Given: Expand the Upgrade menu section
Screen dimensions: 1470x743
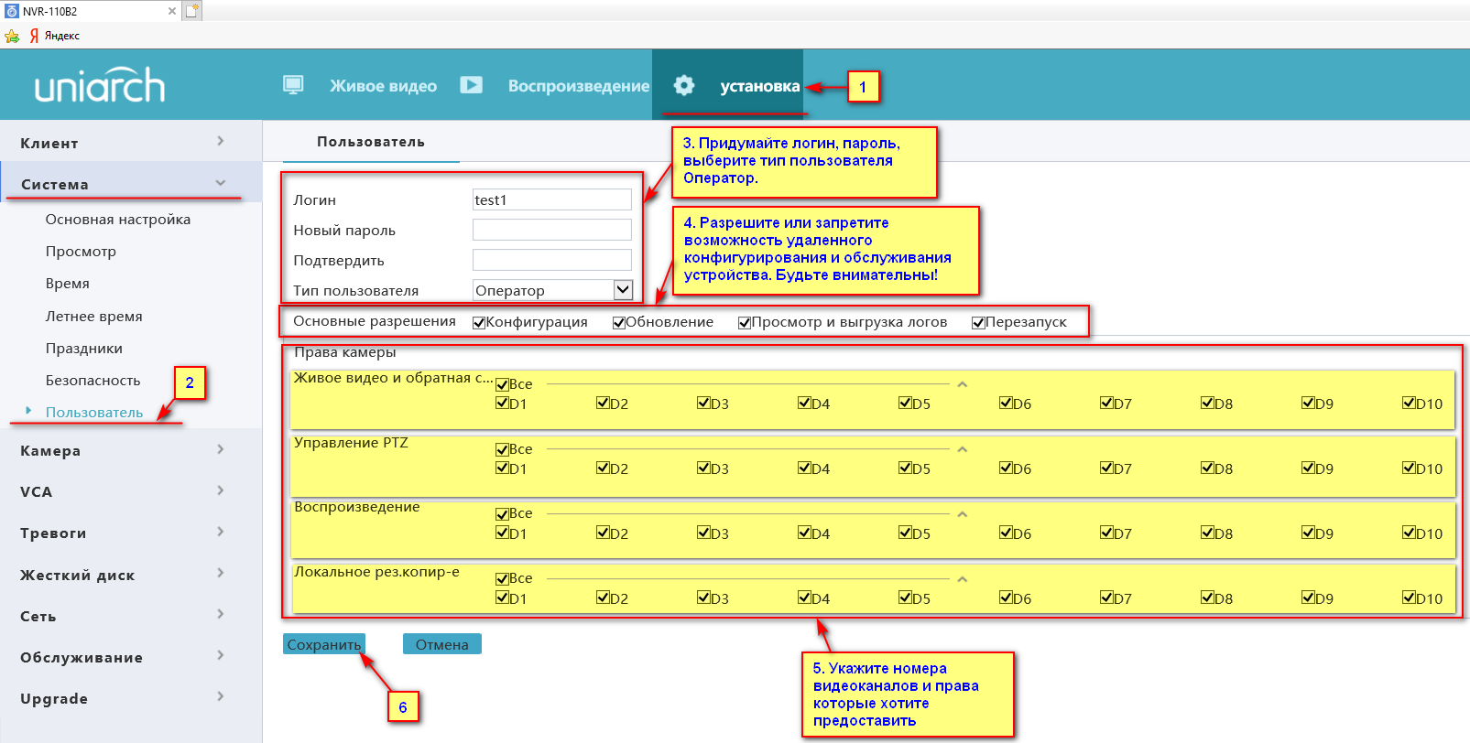Looking at the screenshot, I should (130, 697).
